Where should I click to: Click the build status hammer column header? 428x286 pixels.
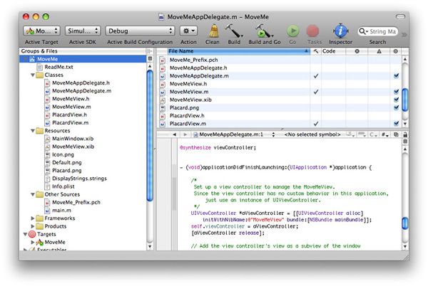pos(316,51)
